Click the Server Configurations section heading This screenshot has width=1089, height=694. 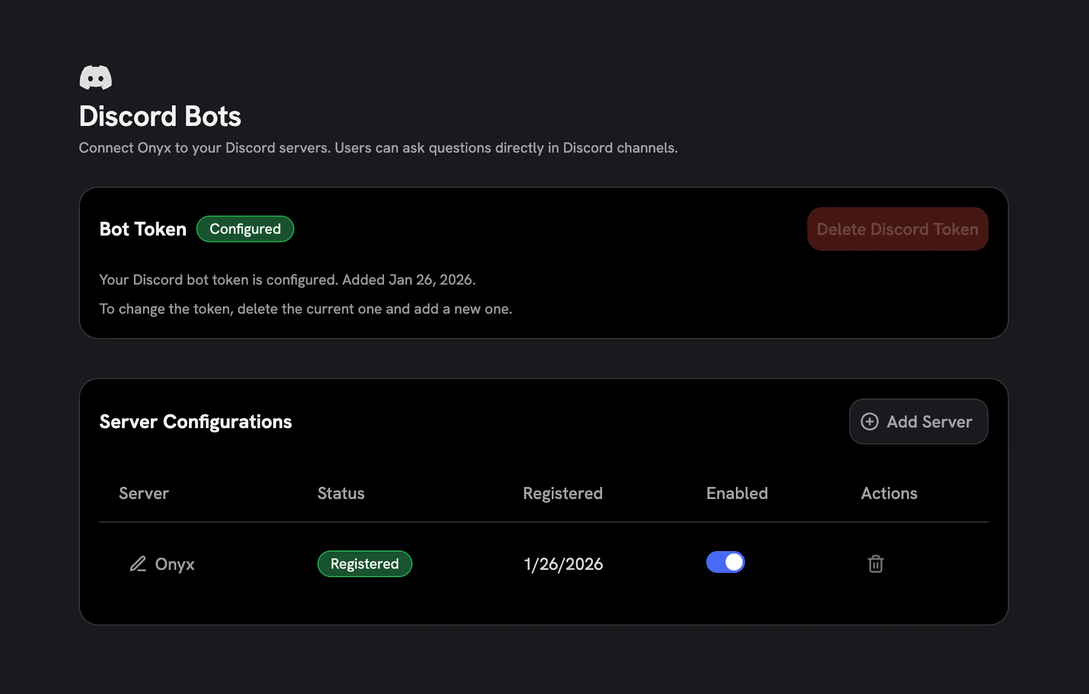(x=196, y=421)
